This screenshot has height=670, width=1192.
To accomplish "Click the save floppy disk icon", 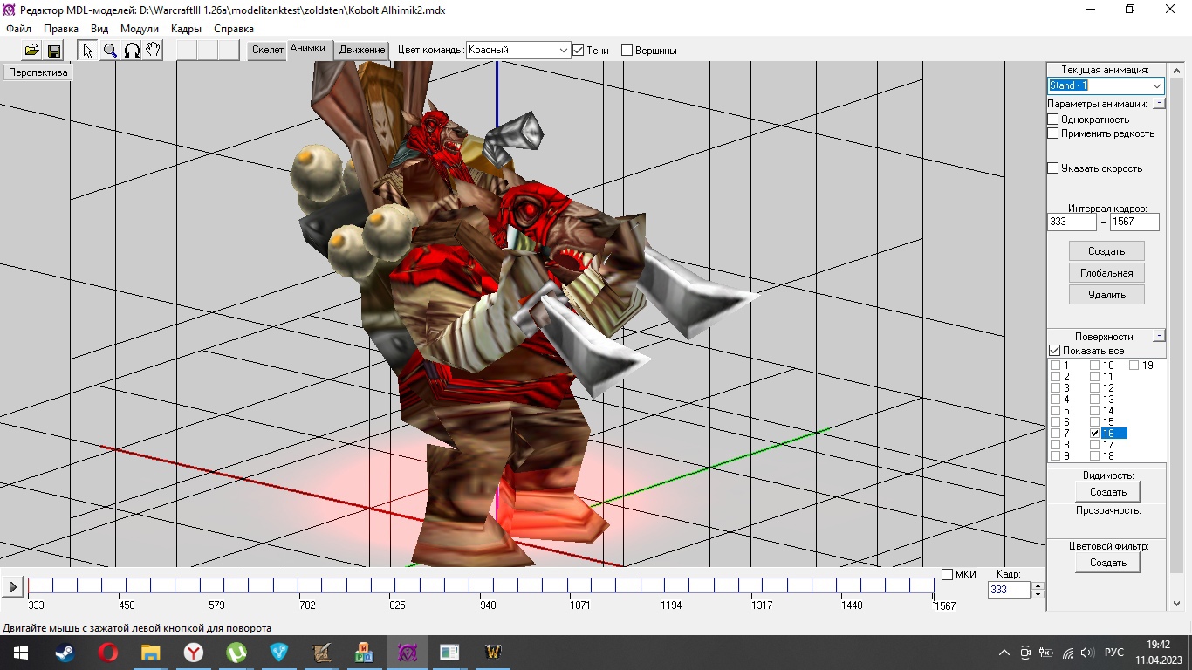I will pyautogui.click(x=53, y=51).
